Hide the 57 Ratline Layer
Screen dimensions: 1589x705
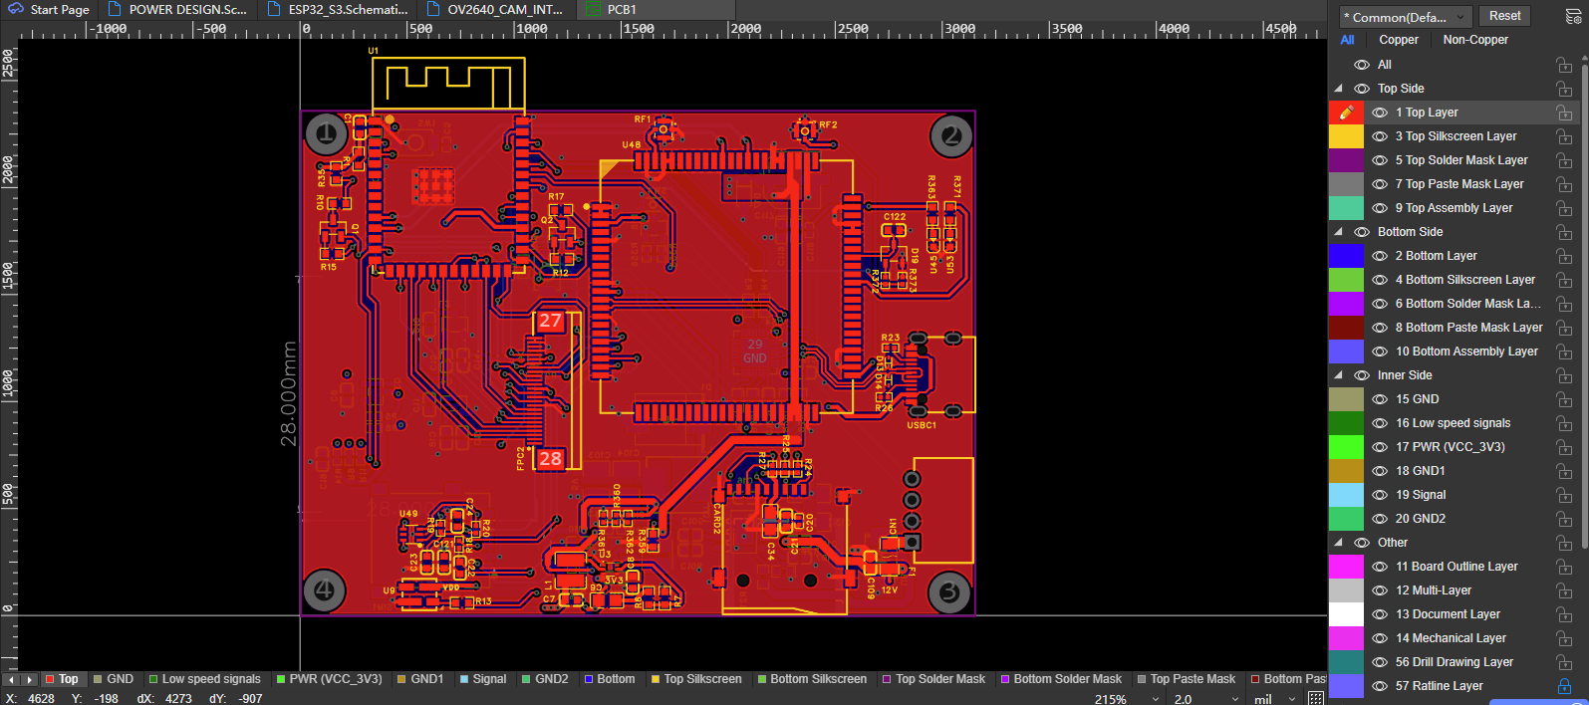click(1380, 686)
